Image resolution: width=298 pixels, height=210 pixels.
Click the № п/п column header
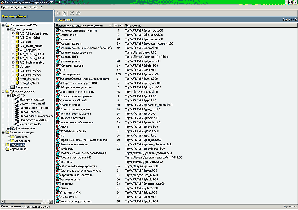[118, 25]
